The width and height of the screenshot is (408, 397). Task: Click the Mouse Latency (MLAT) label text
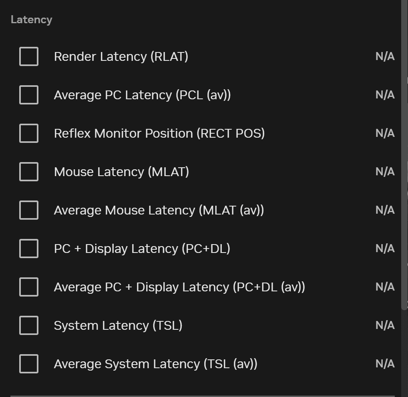pos(121,172)
